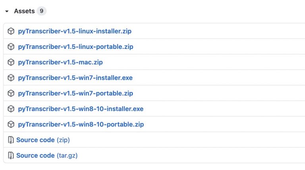
Task: Download pyTranscriber-v1.5-win7-portable.zip link
Action: (75, 93)
